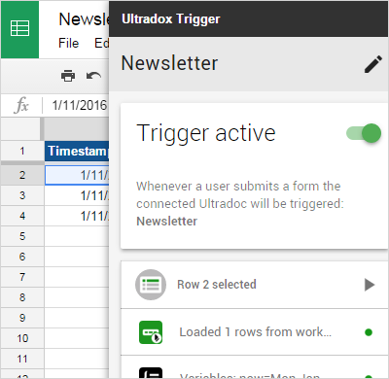Image resolution: width=389 pixels, height=379 pixels.
Task: Click the Trigger active heading text
Action: pos(206,133)
